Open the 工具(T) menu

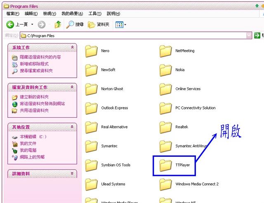(x=95, y=14)
